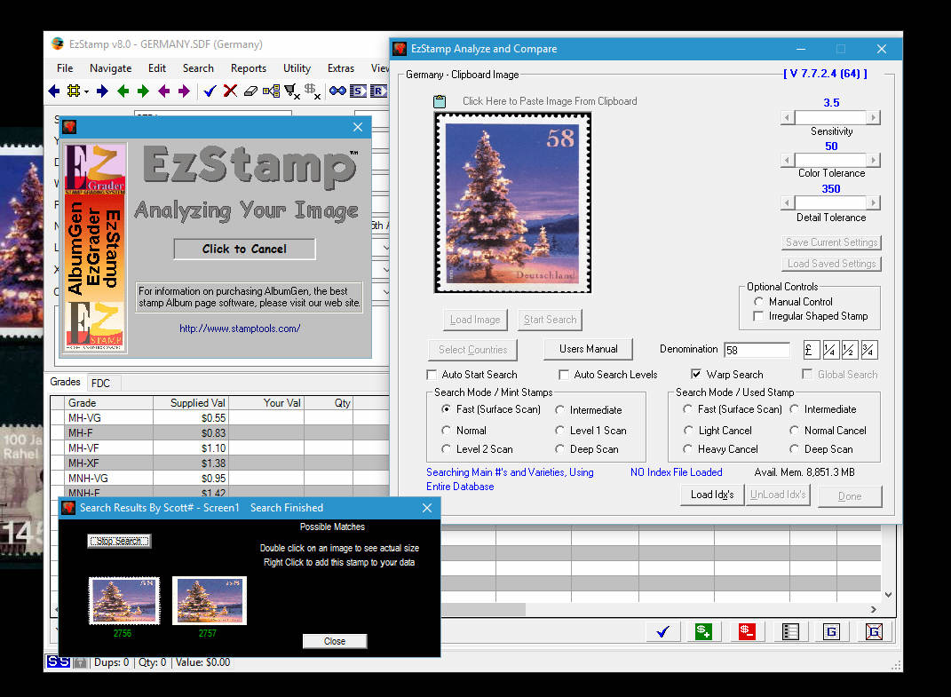
Task: Enable the Auto Start Search checkbox
Action: (432, 375)
